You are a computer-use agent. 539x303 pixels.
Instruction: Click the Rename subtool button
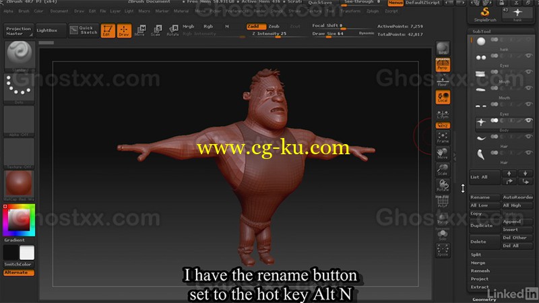pyautogui.click(x=484, y=197)
